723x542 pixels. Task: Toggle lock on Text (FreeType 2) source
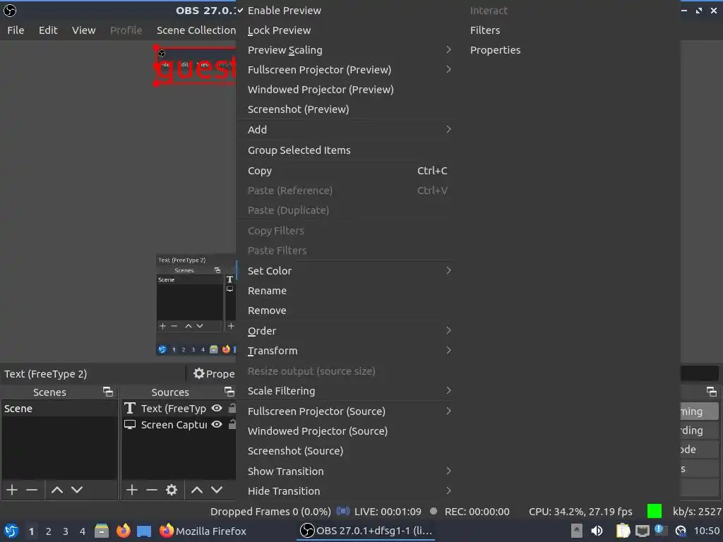tap(232, 409)
